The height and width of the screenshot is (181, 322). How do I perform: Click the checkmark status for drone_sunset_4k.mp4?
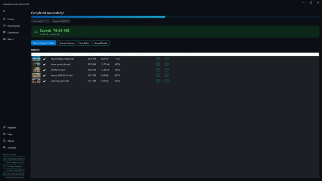[x=44, y=64]
